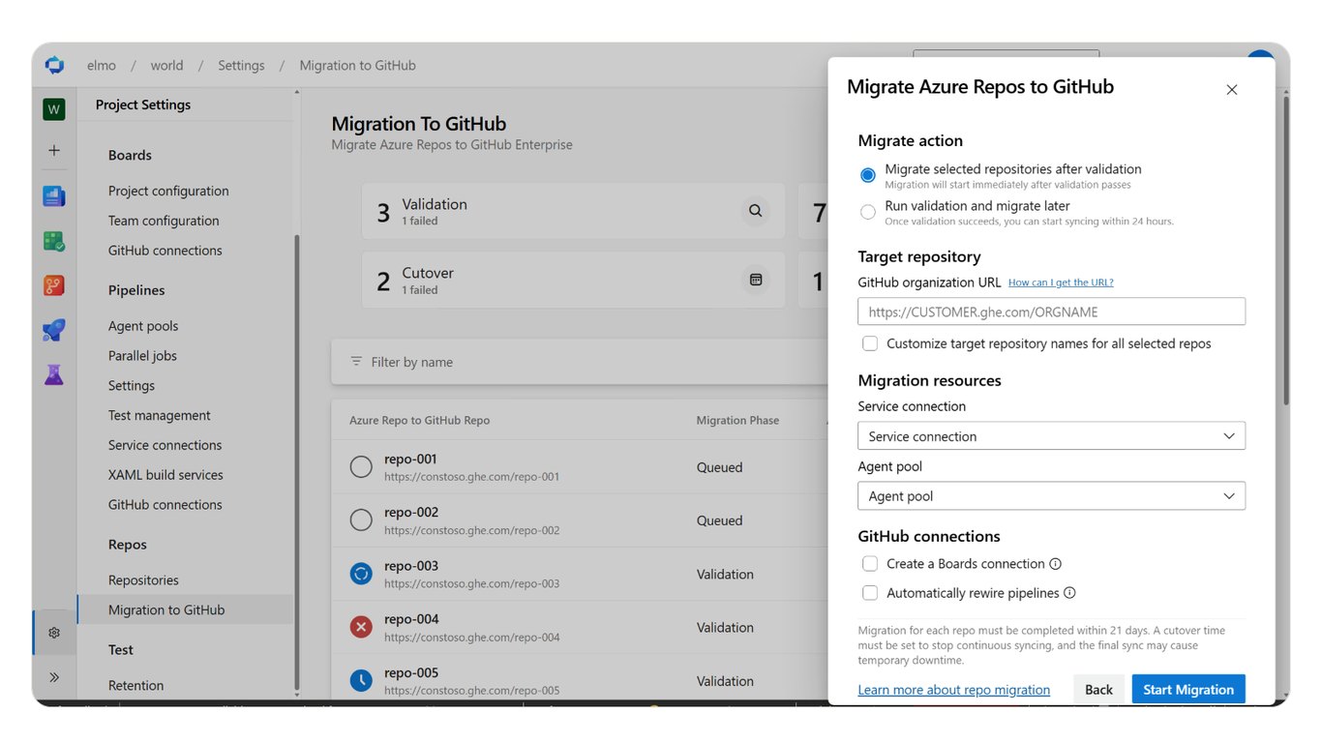Check Customize target repository names option
This screenshot has width=1322, height=743.
870,343
